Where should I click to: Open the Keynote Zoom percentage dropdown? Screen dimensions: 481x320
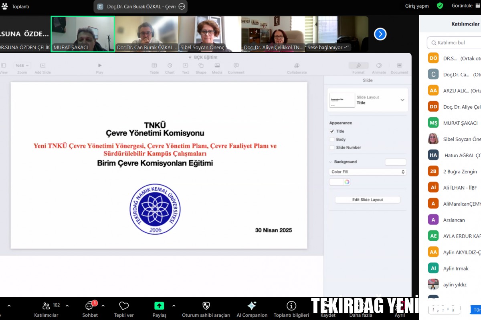pos(22,65)
